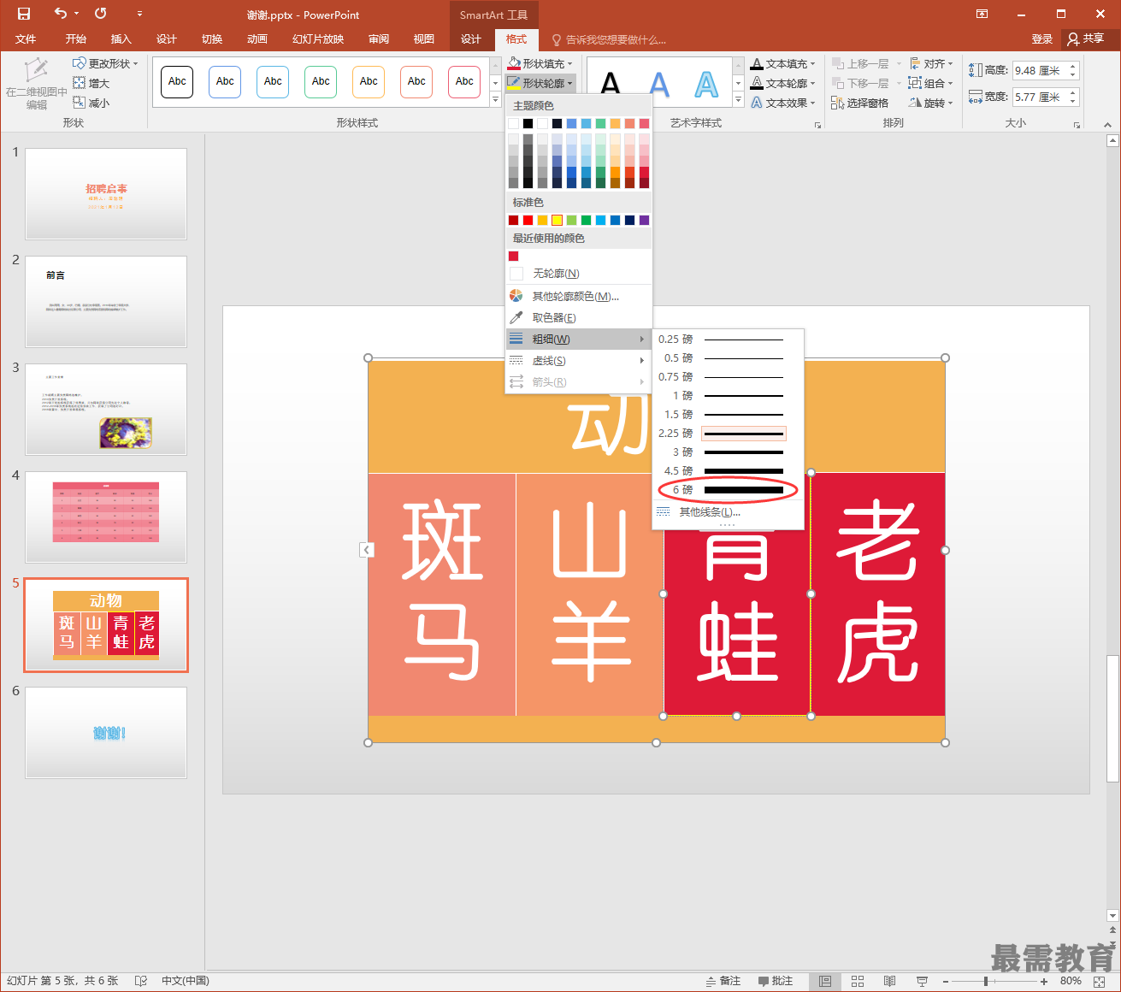Open 批注 comments pane from status bar

point(776,981)
